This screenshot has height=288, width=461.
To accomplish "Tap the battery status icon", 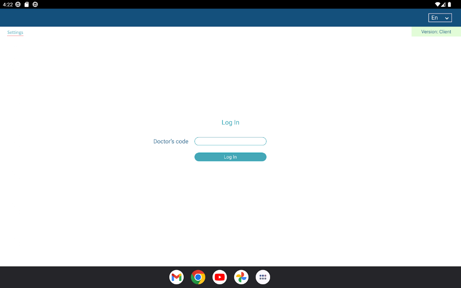I will 449,4.
